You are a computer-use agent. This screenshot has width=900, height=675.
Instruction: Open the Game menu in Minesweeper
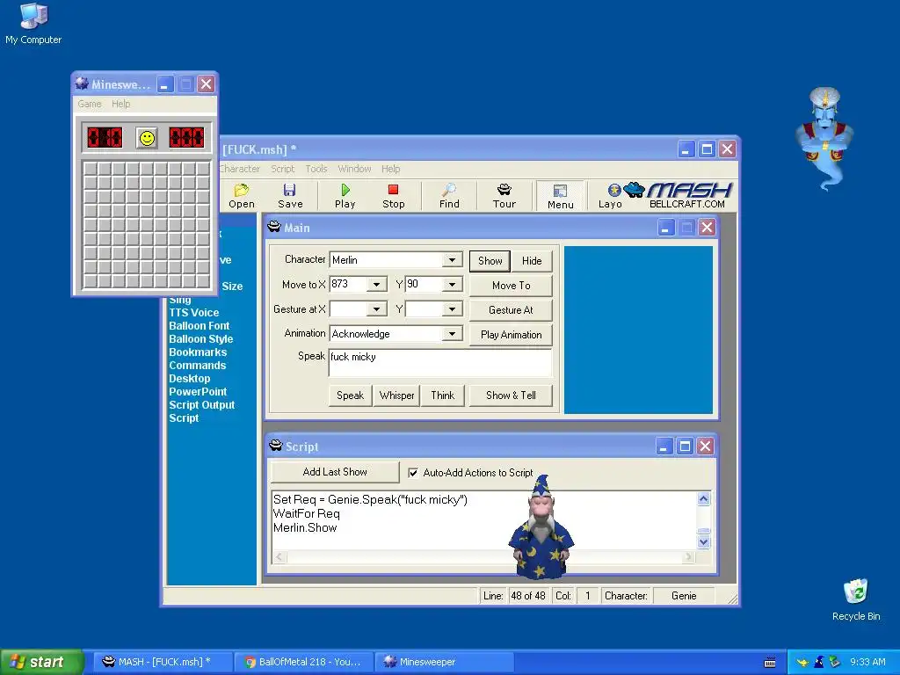pyautogui.click(x=90, y=104)
